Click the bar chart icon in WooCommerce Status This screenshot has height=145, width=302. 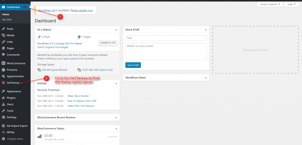point(40,136)
